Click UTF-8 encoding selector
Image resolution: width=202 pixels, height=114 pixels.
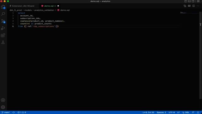[x=172, y=112]
